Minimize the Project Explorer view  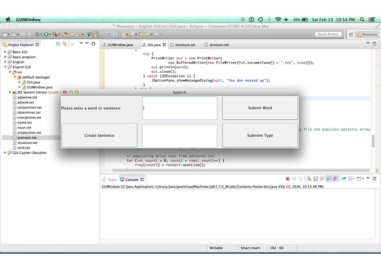pos(87,43)
